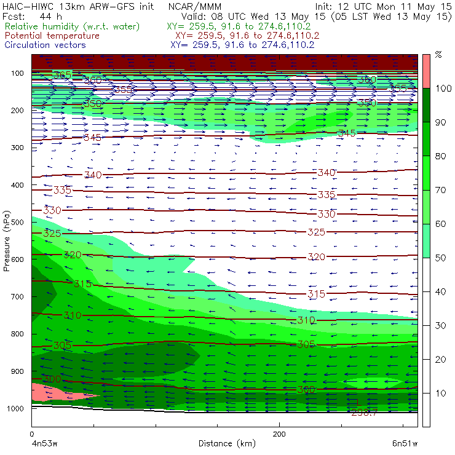Click the green "Relative humidity (w.r.t. water)" legend
The image size is (455, 455).
tap(72, 26)
